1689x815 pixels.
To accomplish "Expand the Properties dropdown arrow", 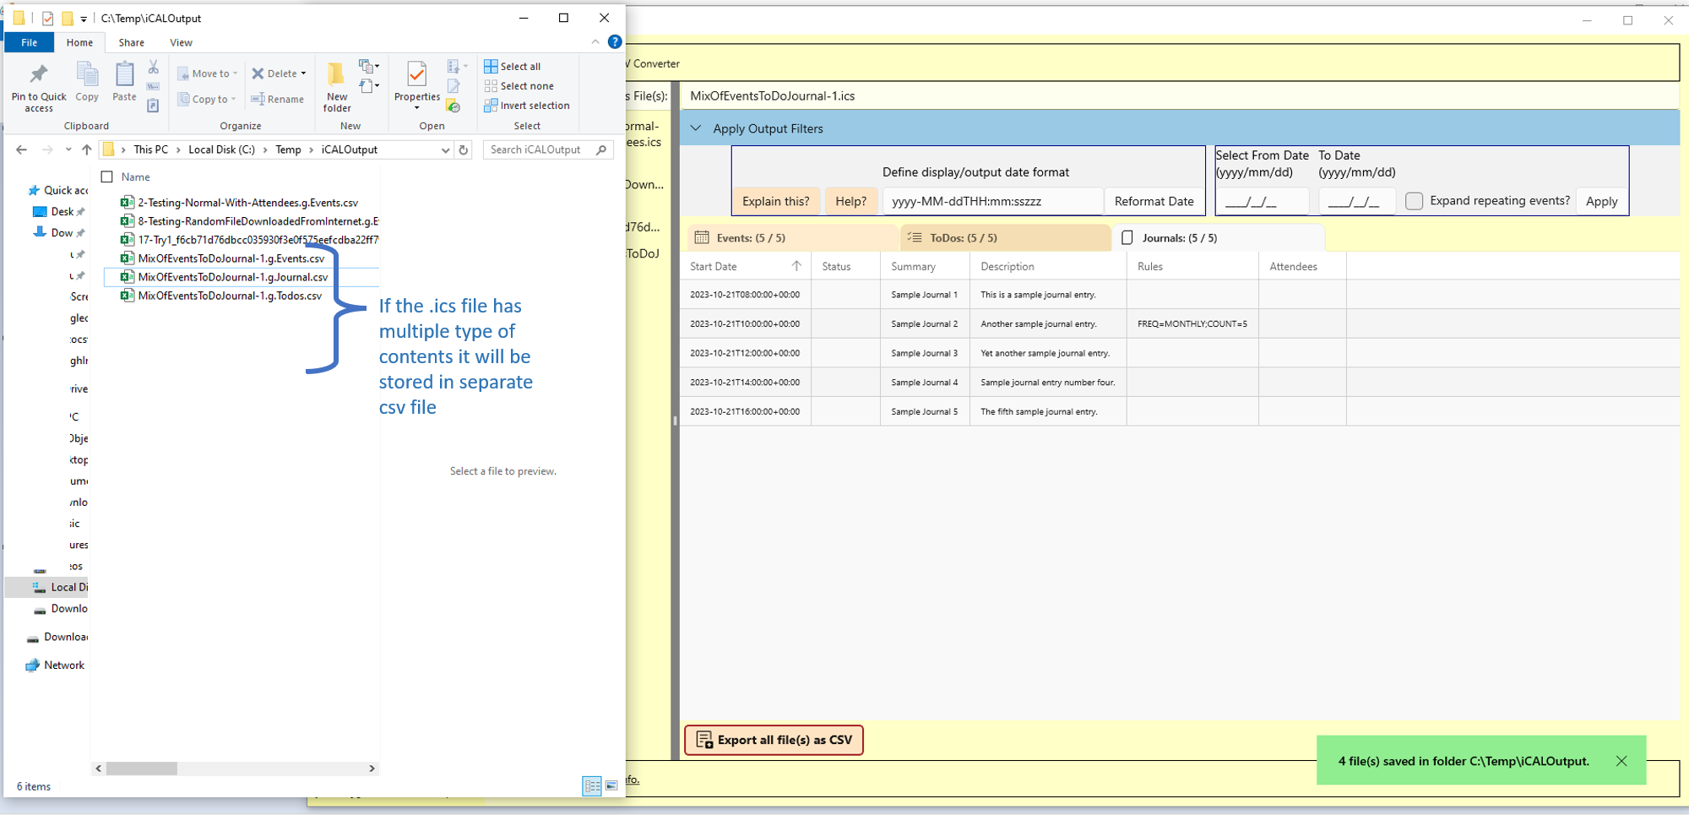I will point(417,108).
